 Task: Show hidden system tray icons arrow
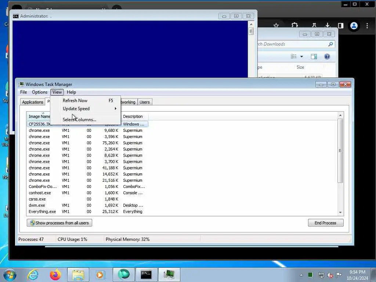301,275
